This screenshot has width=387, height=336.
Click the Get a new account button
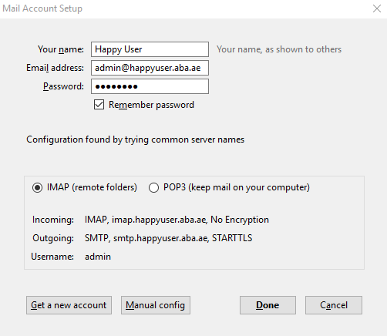[69, 305]
